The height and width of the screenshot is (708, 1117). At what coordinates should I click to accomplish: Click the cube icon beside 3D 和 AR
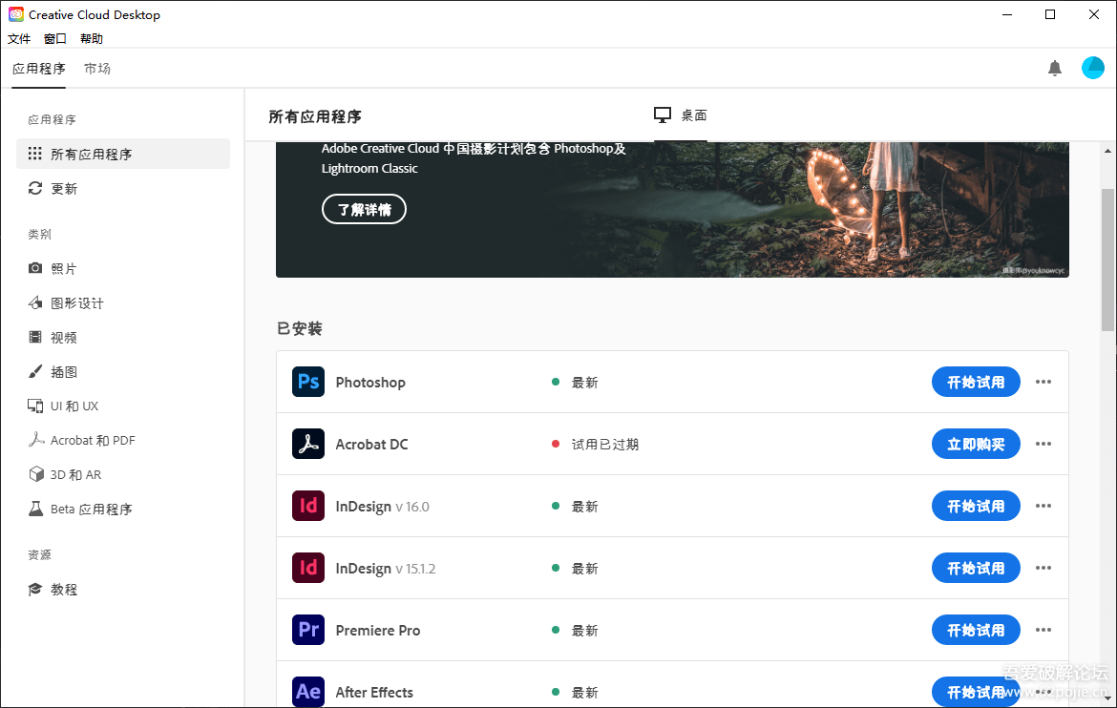tap(35, 474)
